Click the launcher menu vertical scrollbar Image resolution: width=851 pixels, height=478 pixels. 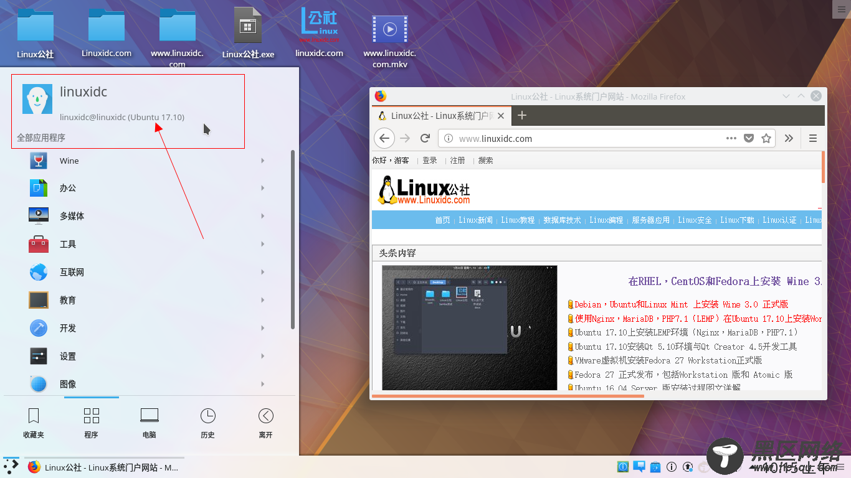pyautogui.click(x=293, y=240)
